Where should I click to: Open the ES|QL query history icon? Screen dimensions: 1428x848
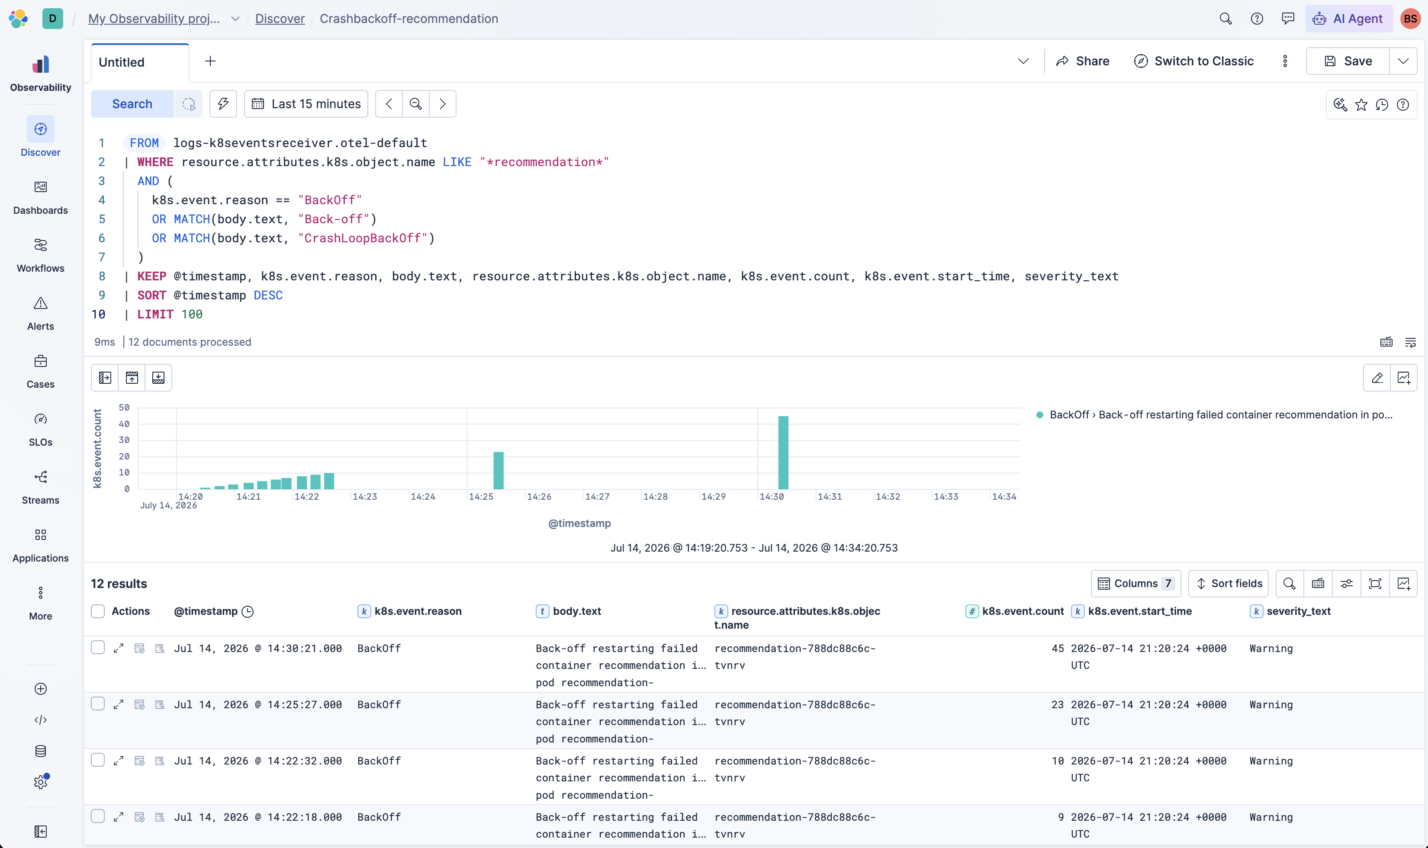(1382, 105)
